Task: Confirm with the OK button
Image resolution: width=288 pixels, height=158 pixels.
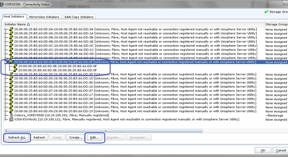Action: click(263, 150)
